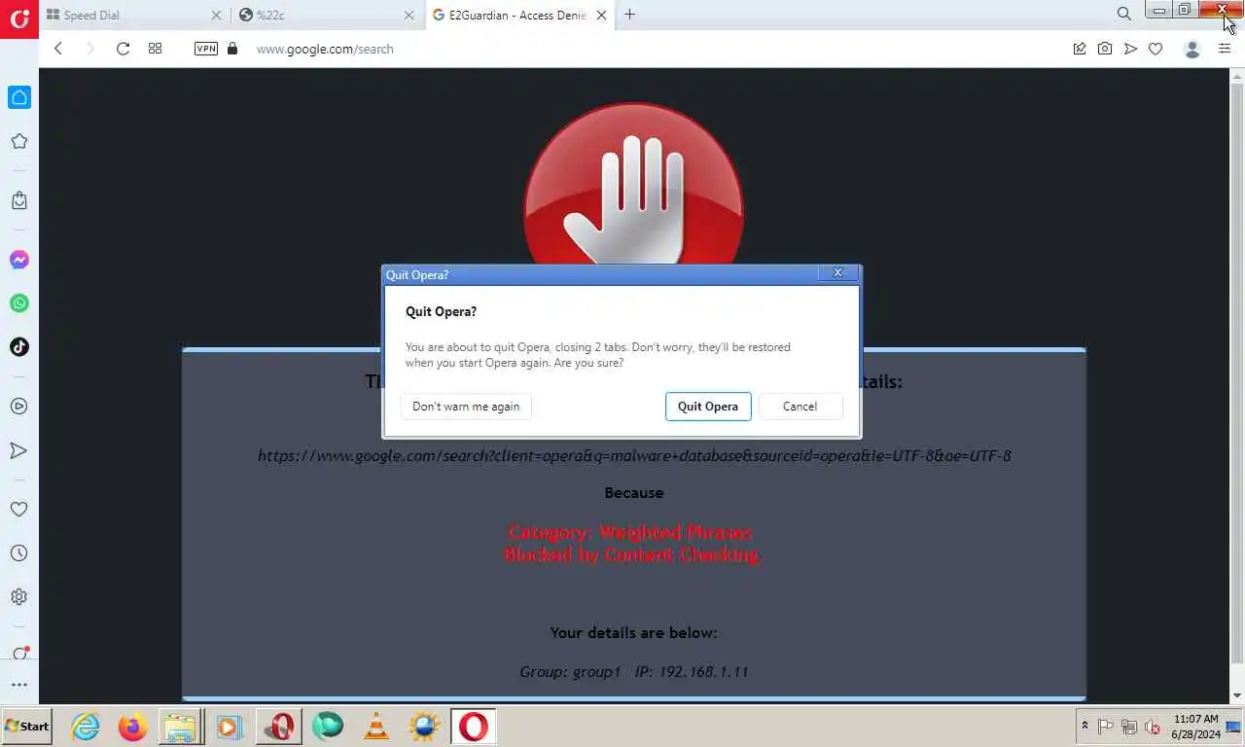Click the VPN badge in address bar
Screen dimensions: 1245x747
206,49
